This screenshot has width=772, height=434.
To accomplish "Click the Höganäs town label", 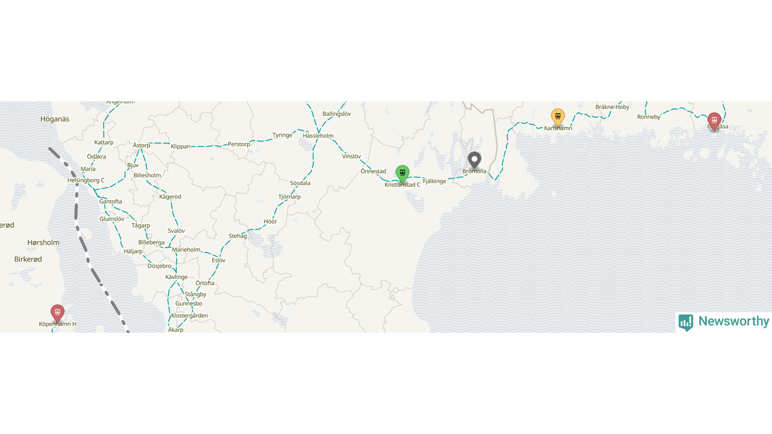I will click(x=55, y=119).
